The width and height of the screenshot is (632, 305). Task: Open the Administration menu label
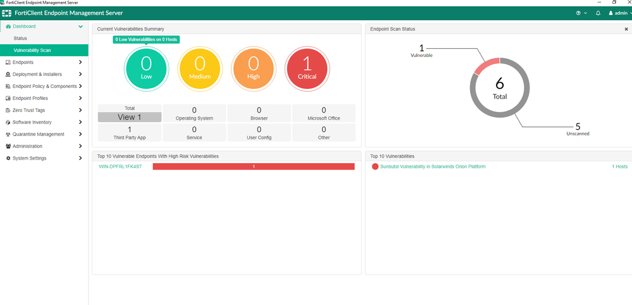27,146
